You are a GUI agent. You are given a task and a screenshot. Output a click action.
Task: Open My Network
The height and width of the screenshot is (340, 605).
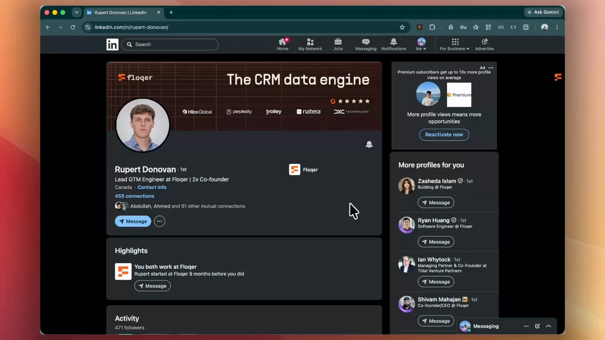[310, 44]
